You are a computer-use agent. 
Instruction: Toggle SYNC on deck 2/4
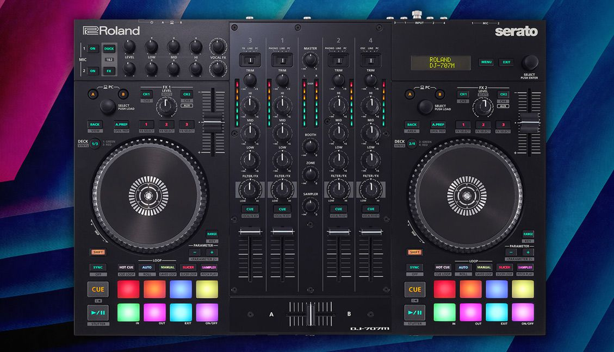415,267
